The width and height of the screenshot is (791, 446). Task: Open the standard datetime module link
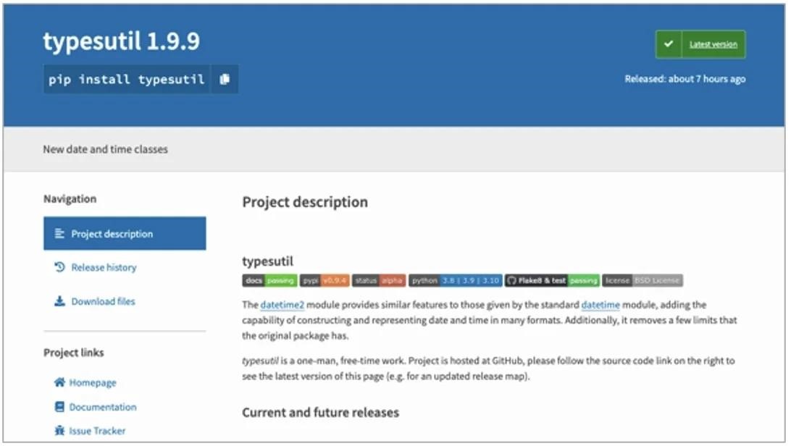(600, 305)
